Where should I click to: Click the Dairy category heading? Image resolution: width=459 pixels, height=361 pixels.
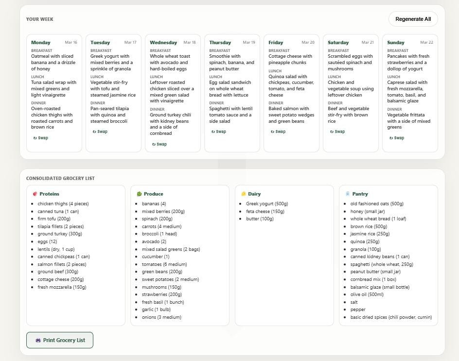click(x=254, y=194)
